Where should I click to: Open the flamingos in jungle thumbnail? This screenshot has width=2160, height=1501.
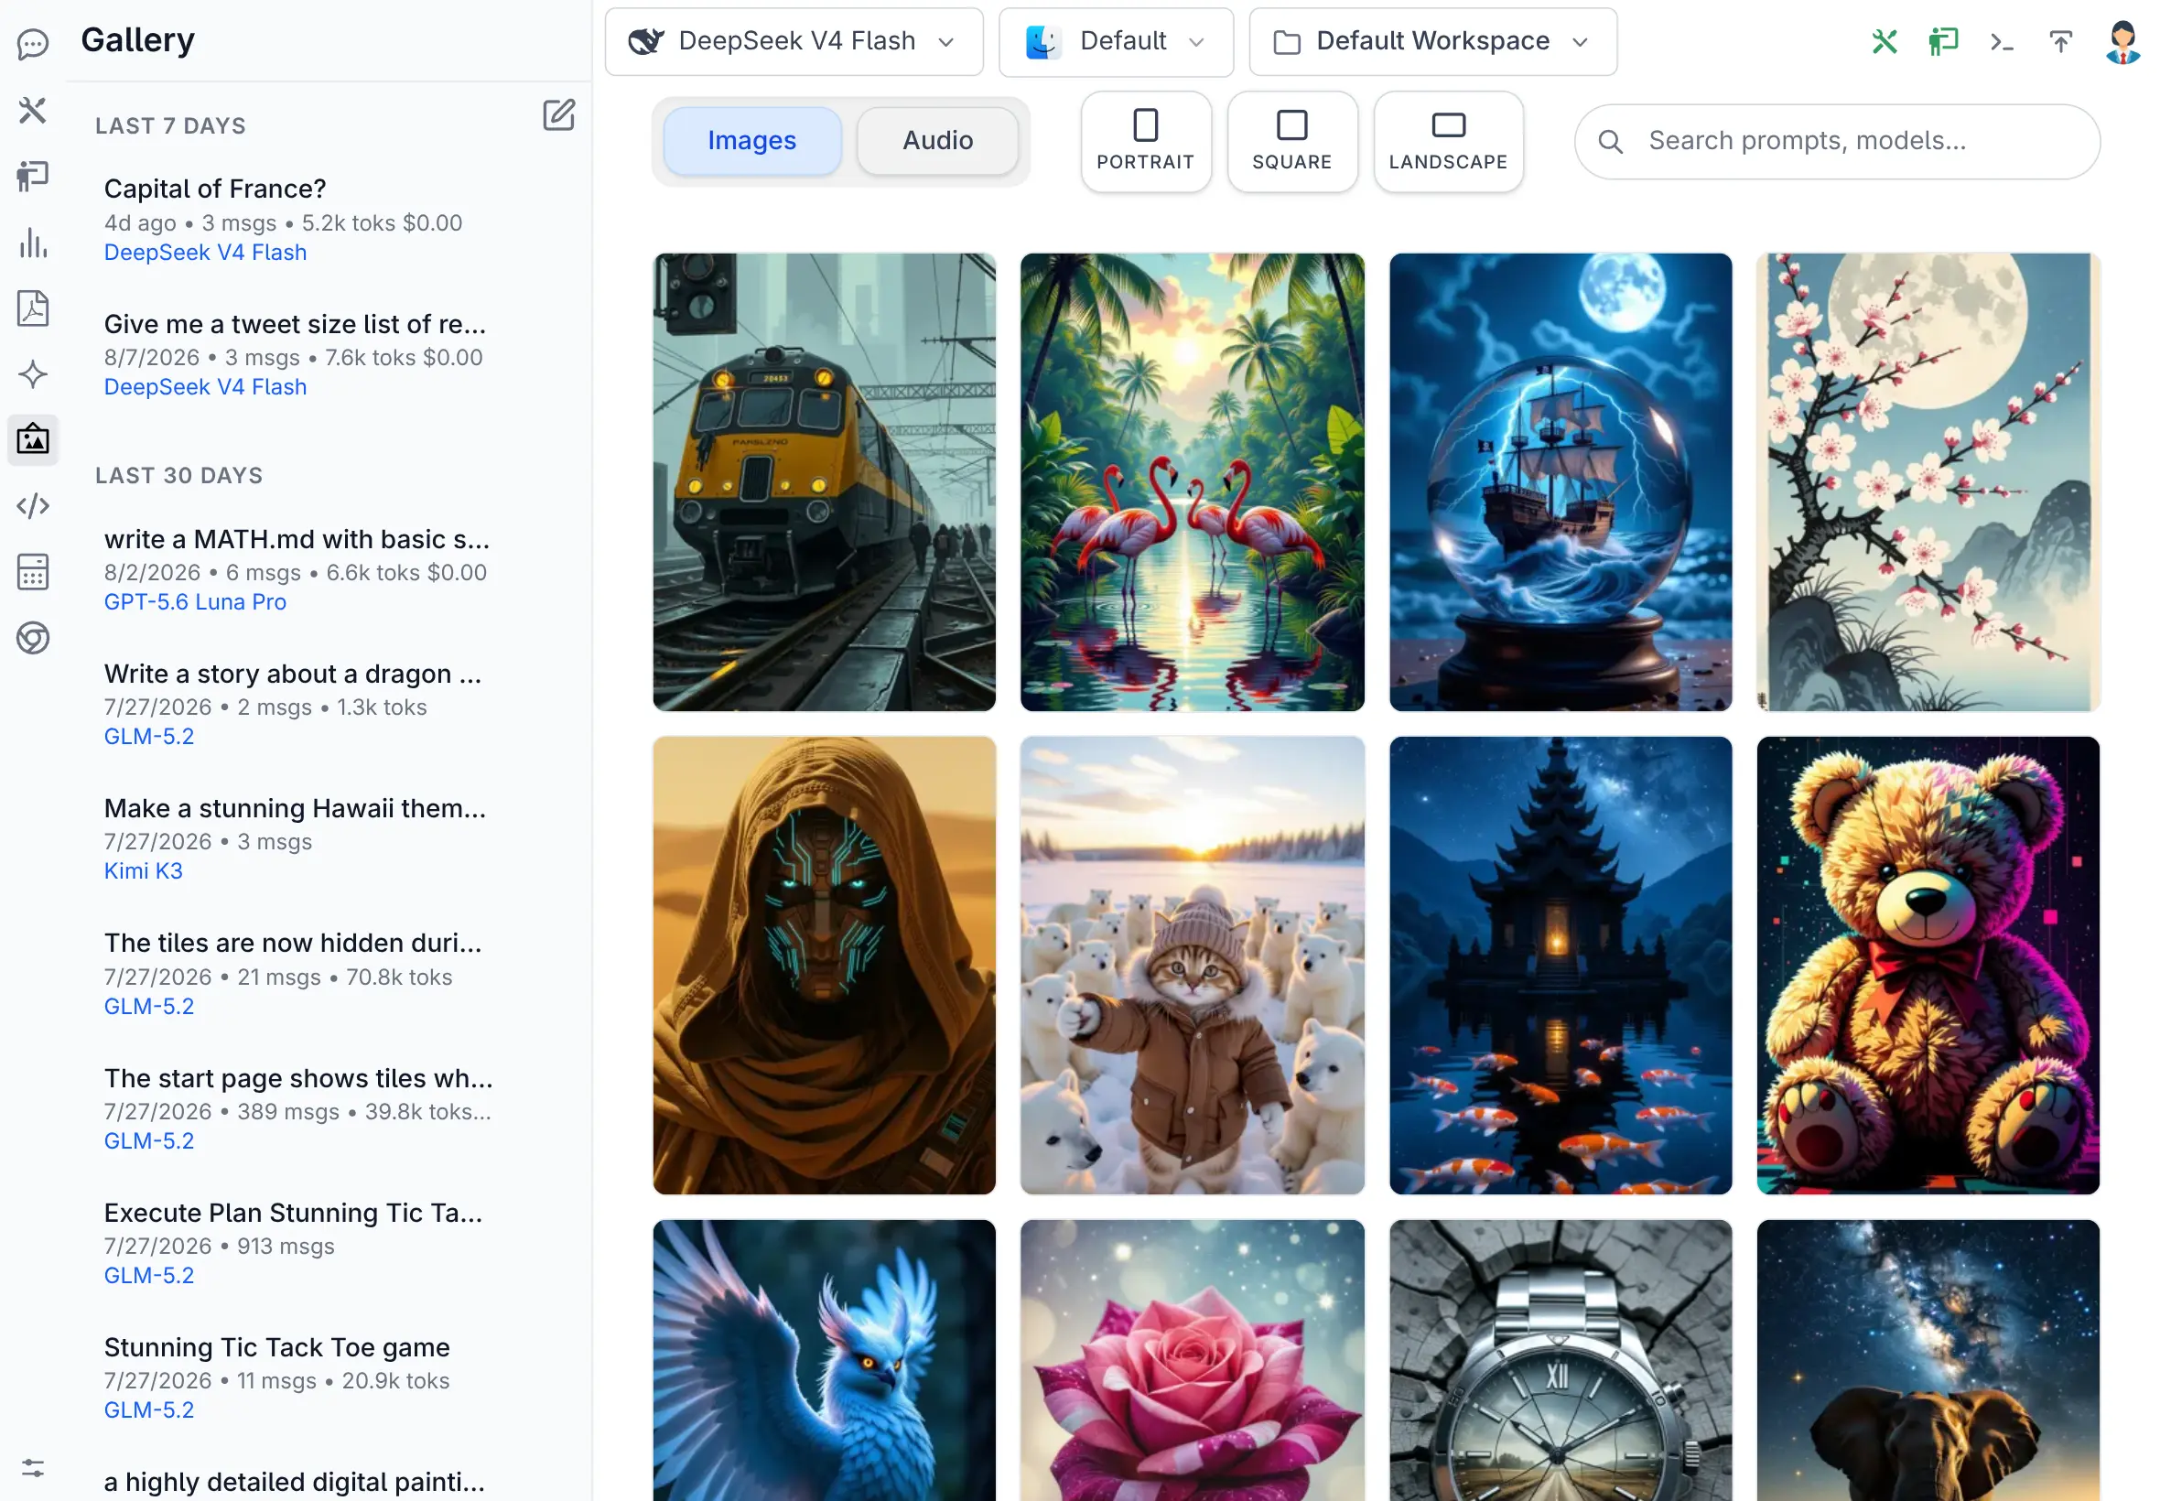pyautogui.click(x=1192, y=481)
